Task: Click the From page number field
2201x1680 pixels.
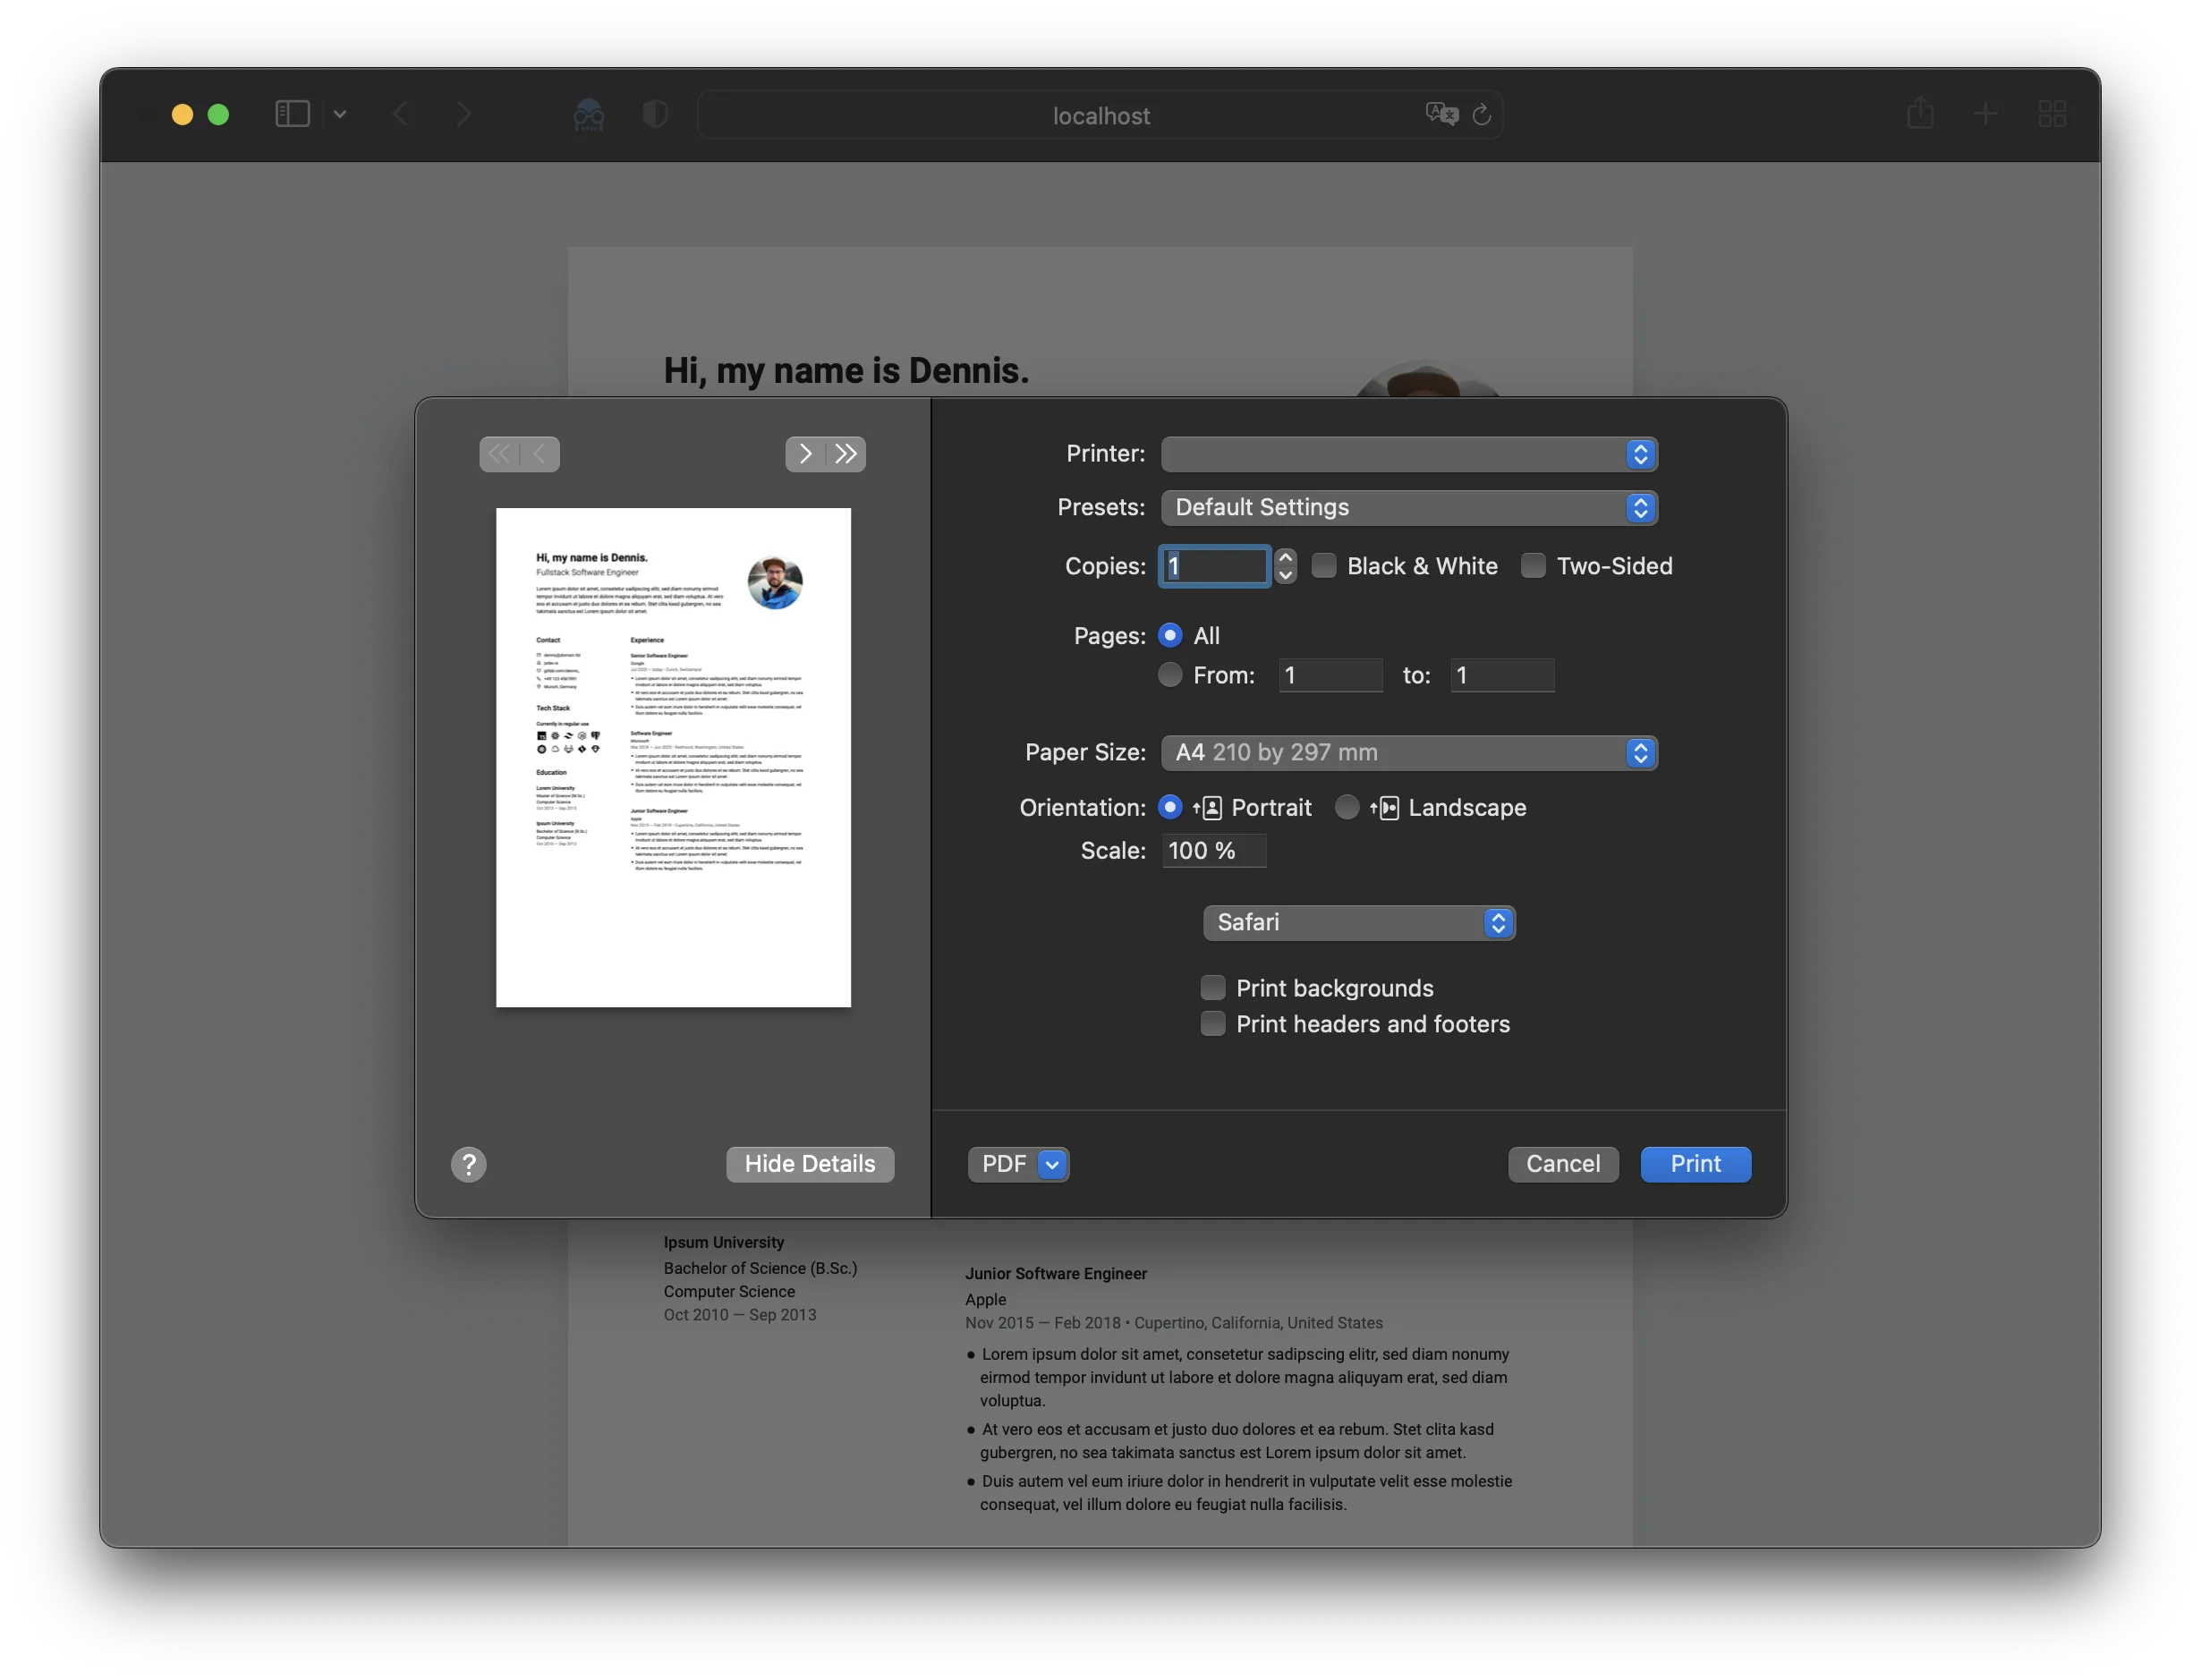Action: tap(1330, 675)
